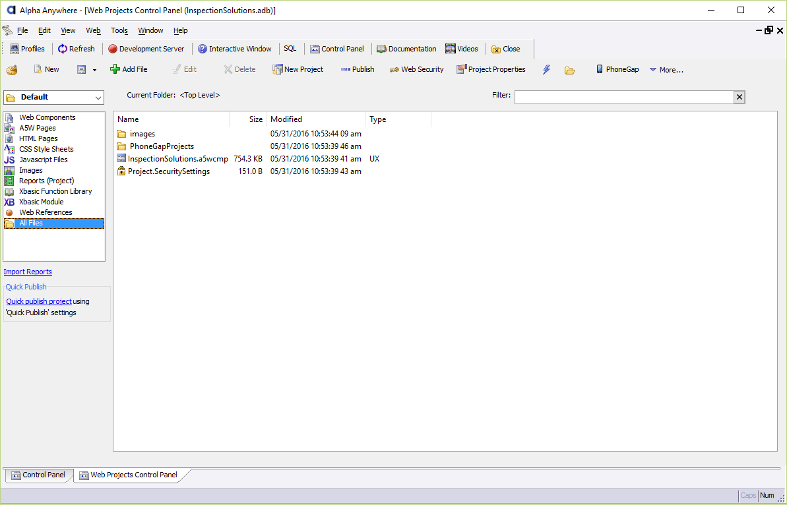The width and height of the screenshot is (787, 505).
Task: Open Documentation from the toolbar
Action: (406, 49)
